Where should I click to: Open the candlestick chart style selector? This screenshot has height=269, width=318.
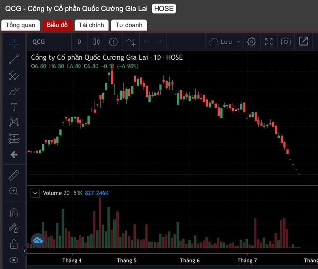(x=96, y=42)
